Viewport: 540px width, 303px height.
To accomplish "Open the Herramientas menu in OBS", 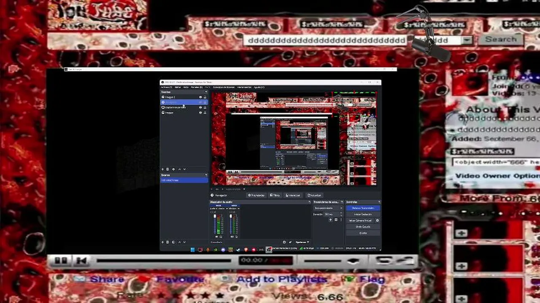I will [x=244, y=87].
